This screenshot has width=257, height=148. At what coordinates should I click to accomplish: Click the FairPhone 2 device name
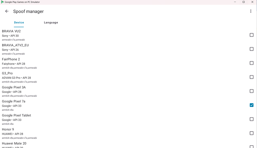(x=11, y=59)
